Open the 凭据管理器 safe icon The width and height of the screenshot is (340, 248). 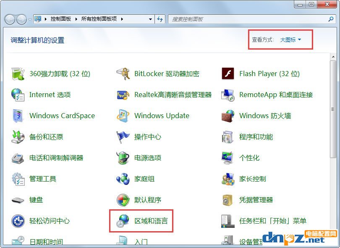point(228,200)
